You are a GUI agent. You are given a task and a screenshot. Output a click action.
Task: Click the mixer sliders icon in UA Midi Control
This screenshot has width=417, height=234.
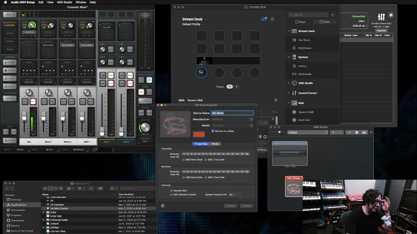point(381,17)
